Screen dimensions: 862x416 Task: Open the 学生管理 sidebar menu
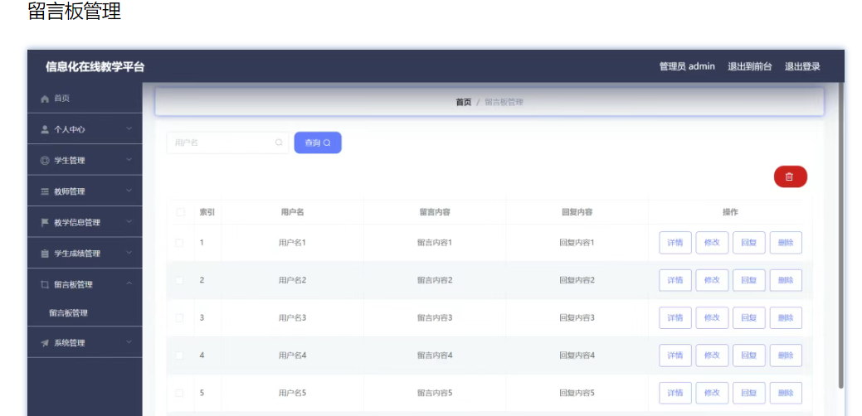pos(85,161)
